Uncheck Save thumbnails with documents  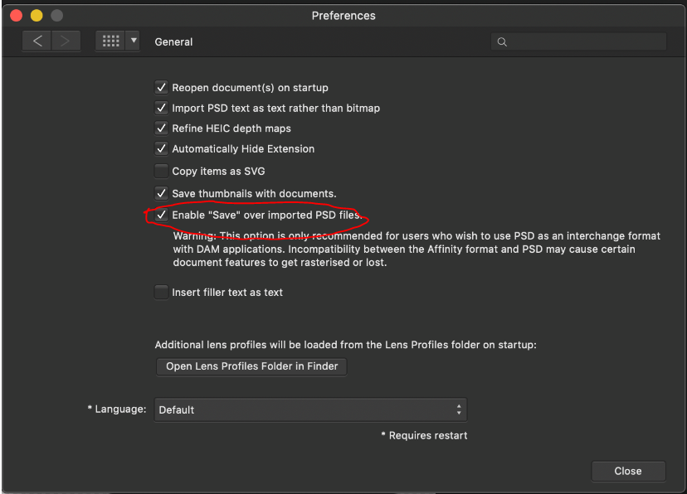(162, 193)
